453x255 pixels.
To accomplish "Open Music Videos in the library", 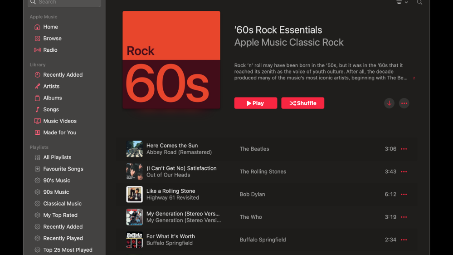I will [x=59, y=121].
